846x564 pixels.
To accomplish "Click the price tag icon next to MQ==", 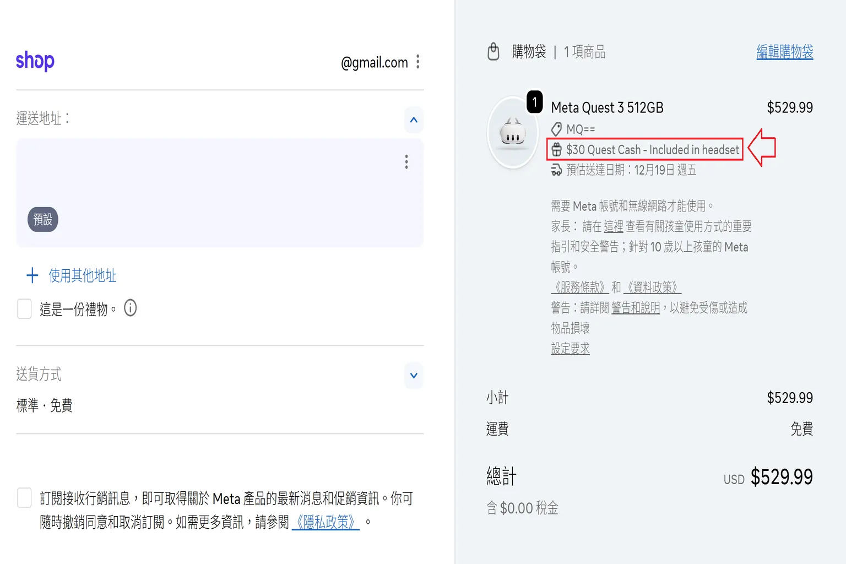I will coord(557,129).
